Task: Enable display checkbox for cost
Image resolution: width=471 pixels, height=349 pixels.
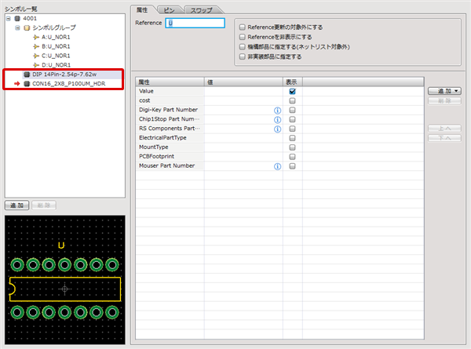Action: 292,100
